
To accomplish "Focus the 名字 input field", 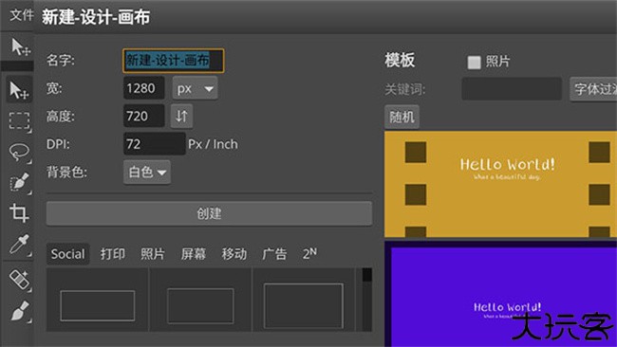I will pyautogui.click(x=174, y=61).
